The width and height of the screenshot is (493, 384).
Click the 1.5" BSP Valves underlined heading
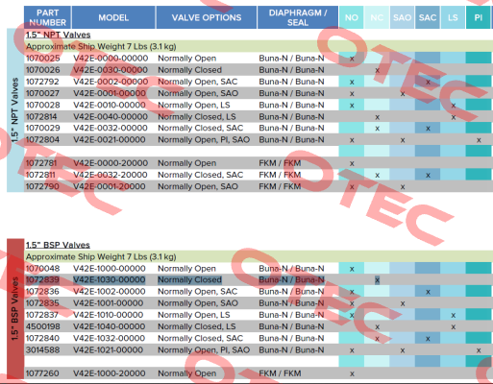(x=58, y=245)
